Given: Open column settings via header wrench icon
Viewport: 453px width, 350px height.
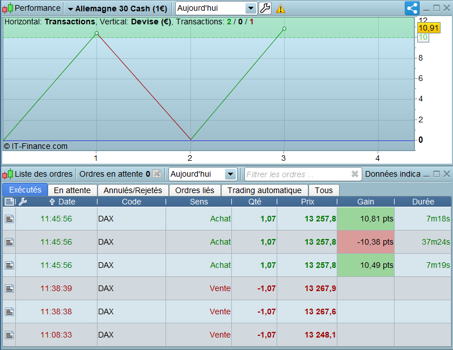Looking at the screenshot, I should (23, 202).
